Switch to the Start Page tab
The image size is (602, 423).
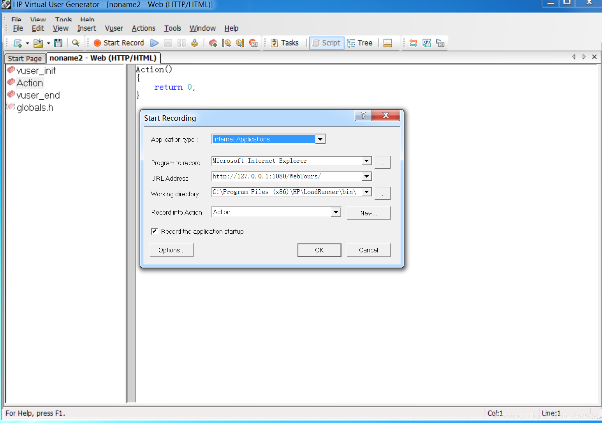point(25,58)
